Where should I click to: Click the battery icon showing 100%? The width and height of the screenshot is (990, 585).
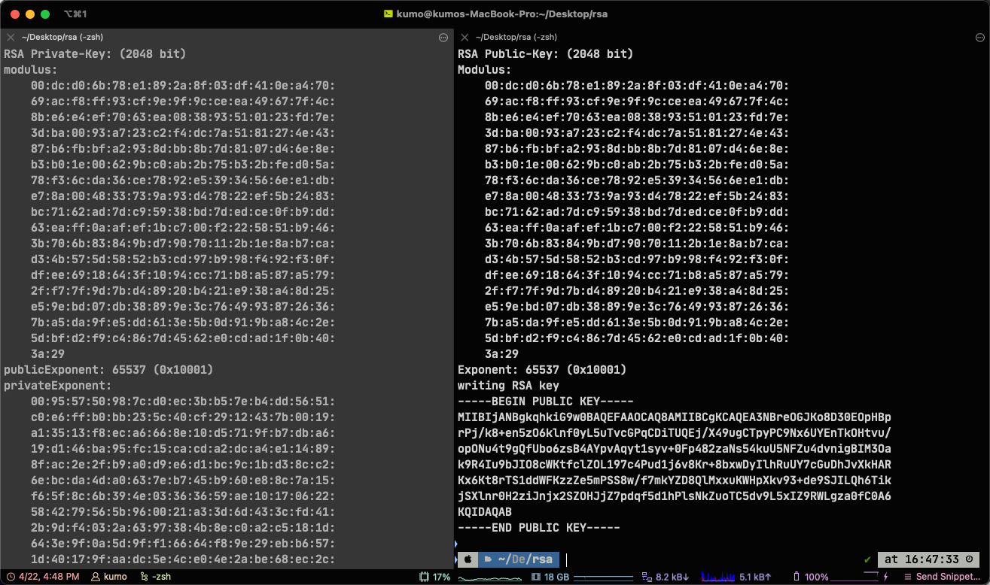pos(797,577)
